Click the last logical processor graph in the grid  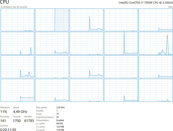pos(156,90)
